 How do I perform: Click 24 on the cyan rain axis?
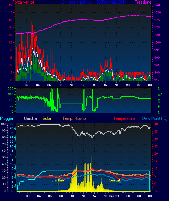pyautogui.click(x=11, y=137)
